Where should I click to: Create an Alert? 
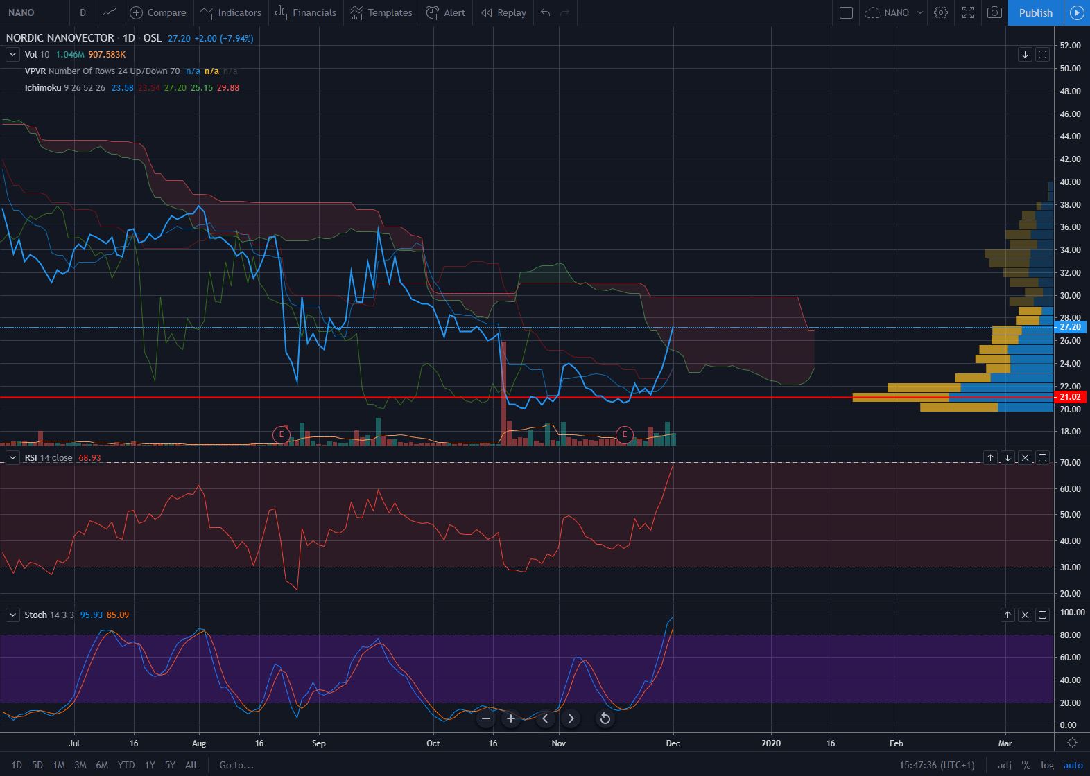click(445, 12)
